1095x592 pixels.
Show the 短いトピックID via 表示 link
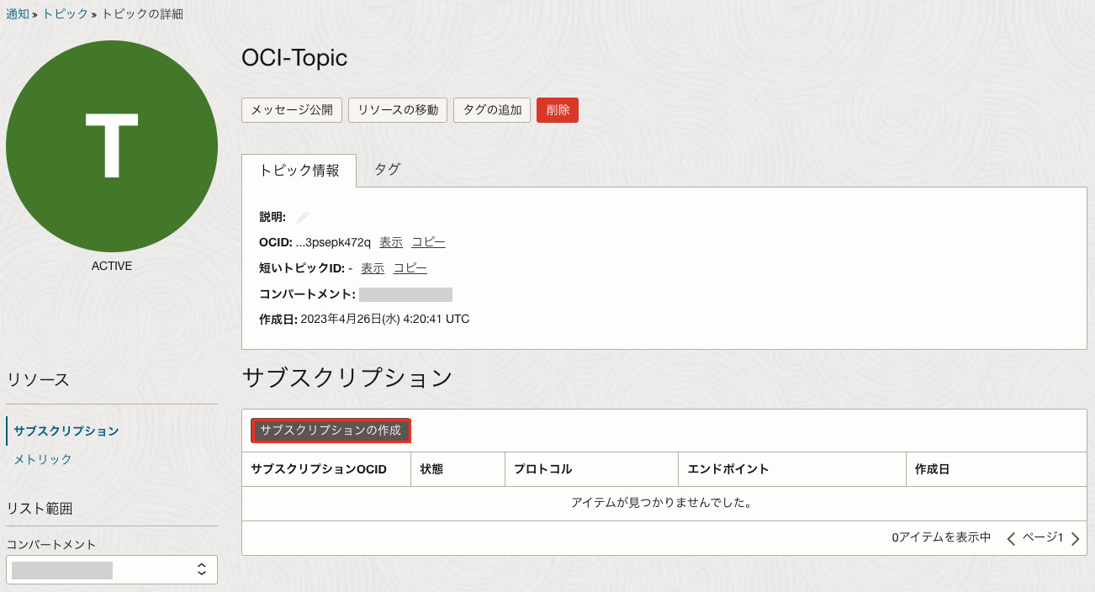(373, 268)
